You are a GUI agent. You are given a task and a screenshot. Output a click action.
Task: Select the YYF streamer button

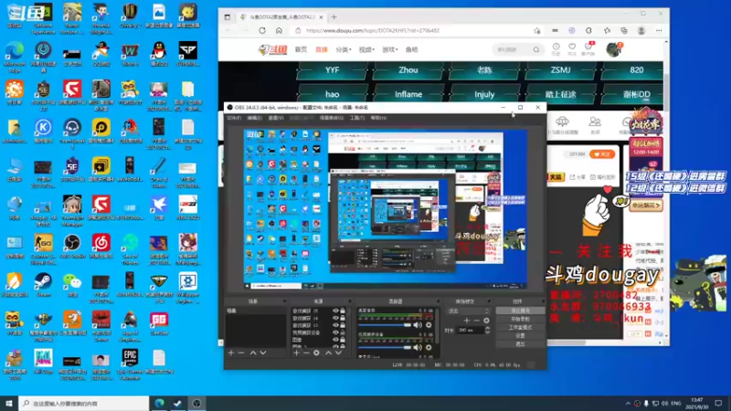(x=332, y=70)
